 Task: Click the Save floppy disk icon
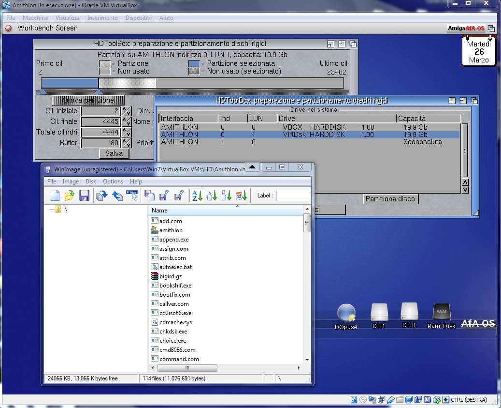click(84, 196)
